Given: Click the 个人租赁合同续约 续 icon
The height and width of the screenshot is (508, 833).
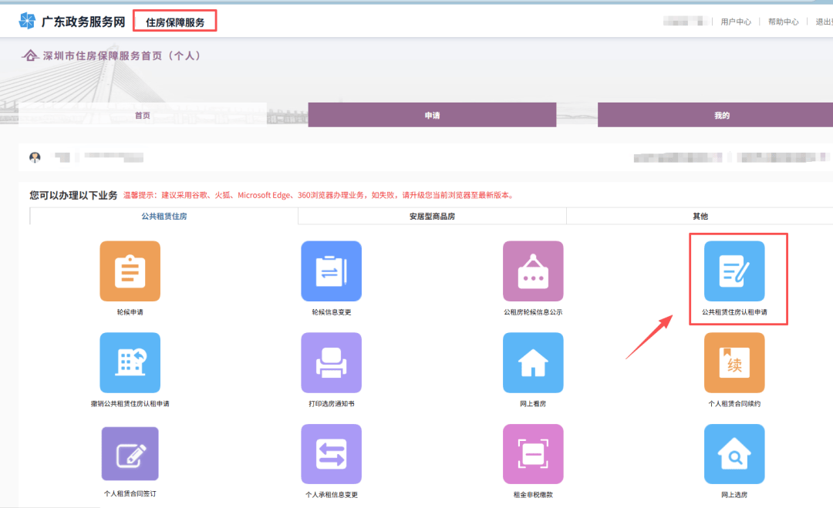Looking at the screenshot, I should click(x=734, y=362).
